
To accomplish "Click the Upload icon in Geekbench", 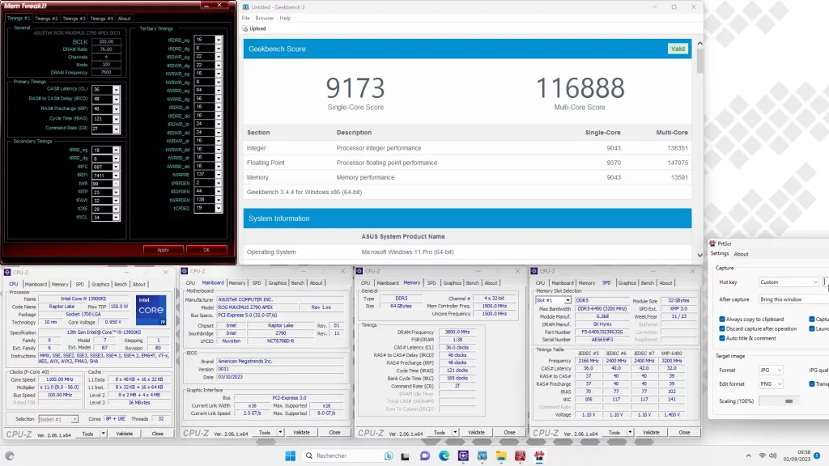I will [x=245, y=28].
